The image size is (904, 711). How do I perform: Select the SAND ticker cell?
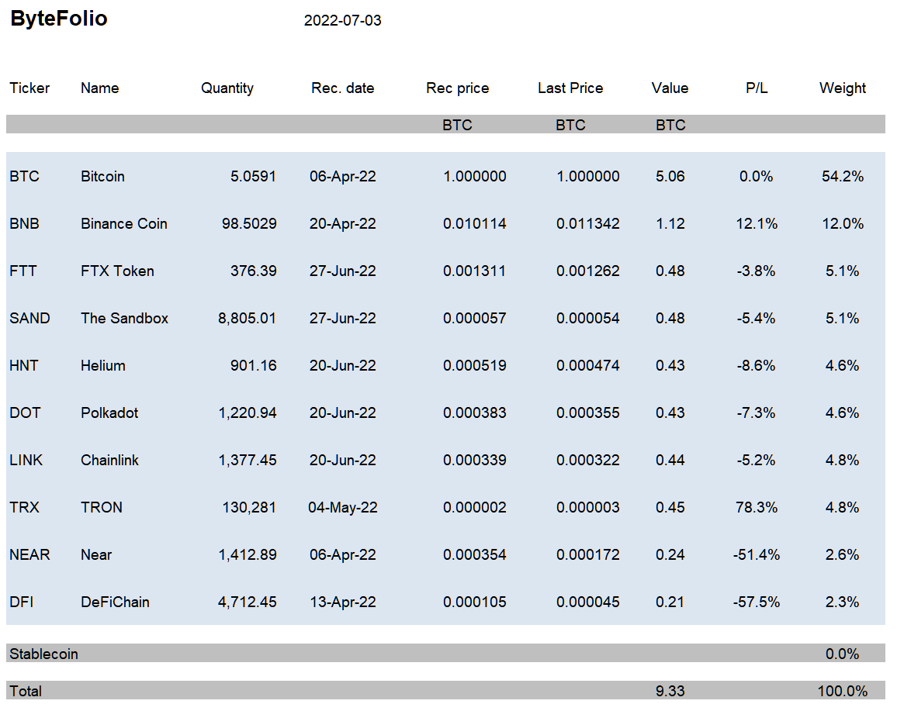pos(29,318)
